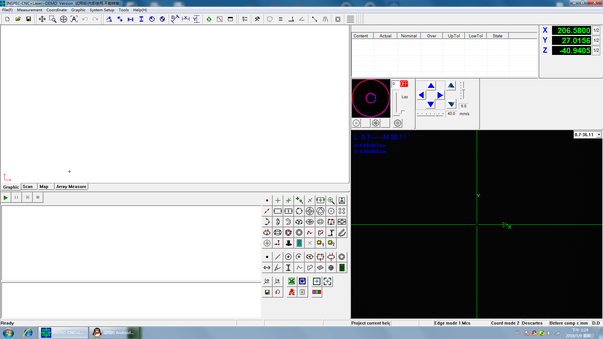Toggle X axis 1/2 button
The width and height of the screenshot is (603, 339).
(596, 30)
